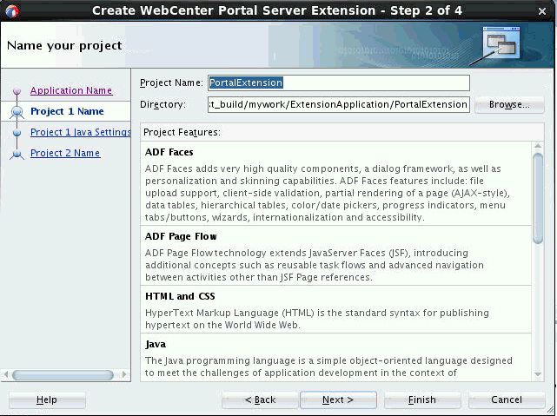This screenshot has height=416, width=557.
Task: Click the Project 1 Name step node icon
Action: 17,112
